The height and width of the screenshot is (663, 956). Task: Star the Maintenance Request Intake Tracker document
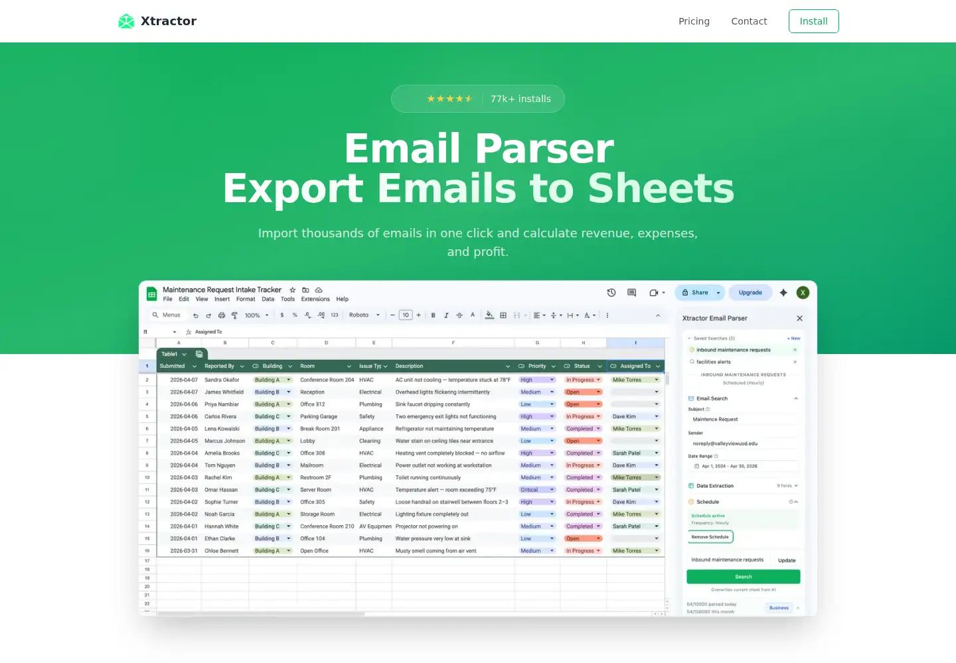click(292, 290)
